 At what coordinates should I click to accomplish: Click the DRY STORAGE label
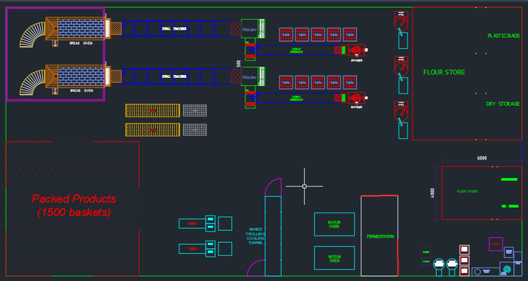(503, 104)
